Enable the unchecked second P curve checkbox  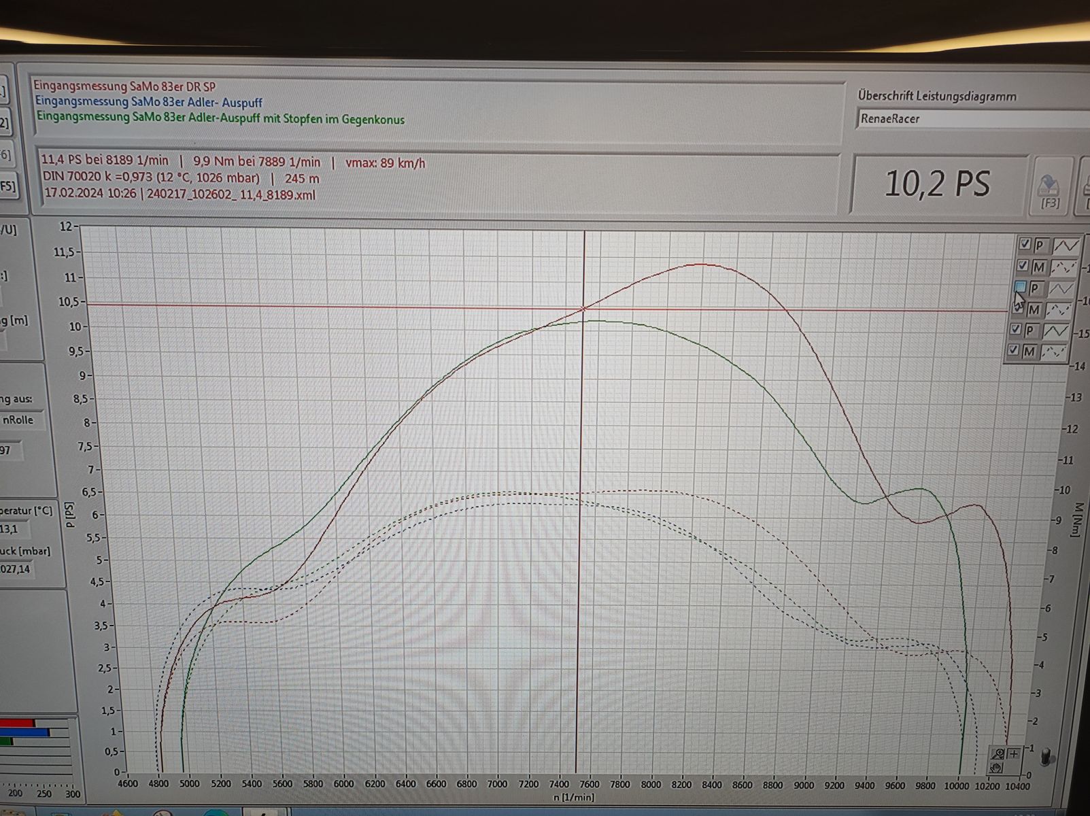click(1020, 288)
